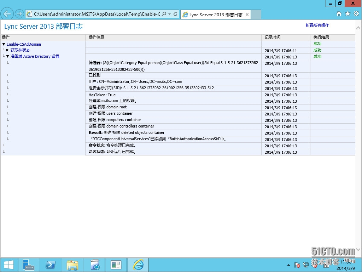362x272 pixels.
Task: Click the 组安全标识符(SID) row
Action: coord(151,88)
